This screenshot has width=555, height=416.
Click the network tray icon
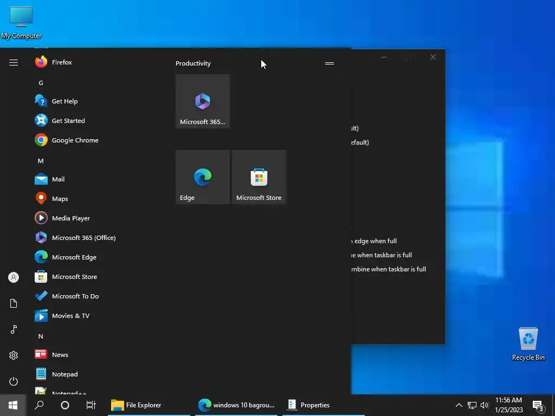click(472, 405)
